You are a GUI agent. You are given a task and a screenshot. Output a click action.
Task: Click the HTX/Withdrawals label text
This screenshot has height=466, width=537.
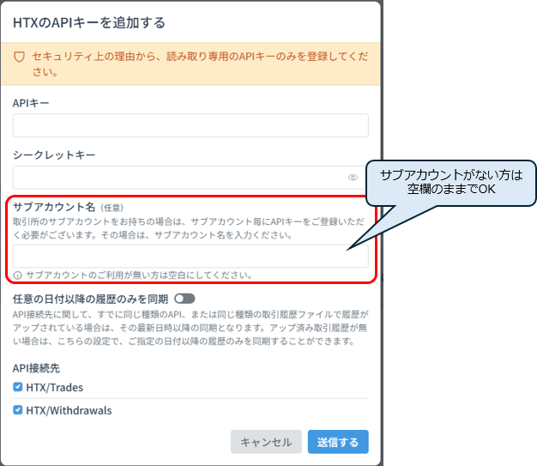coord(69,410)
